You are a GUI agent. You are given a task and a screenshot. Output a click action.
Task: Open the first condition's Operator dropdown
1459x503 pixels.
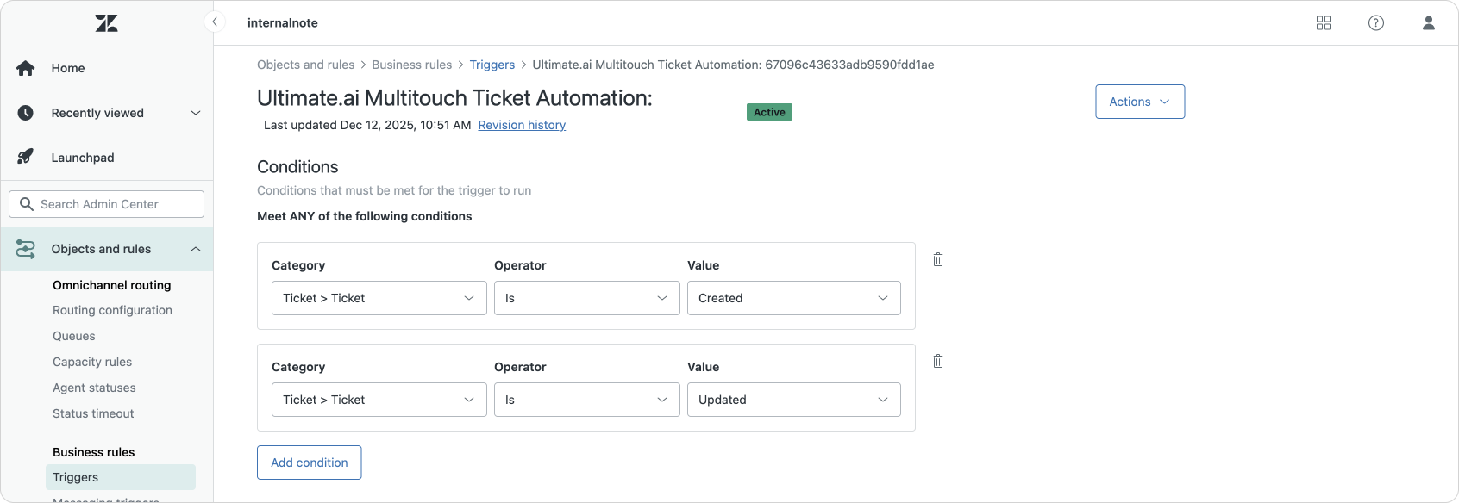tap(586, 298)
